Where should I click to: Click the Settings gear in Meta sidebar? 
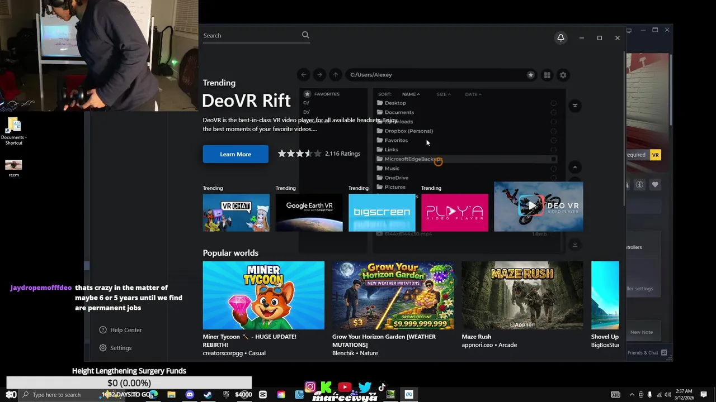[103, 348]
